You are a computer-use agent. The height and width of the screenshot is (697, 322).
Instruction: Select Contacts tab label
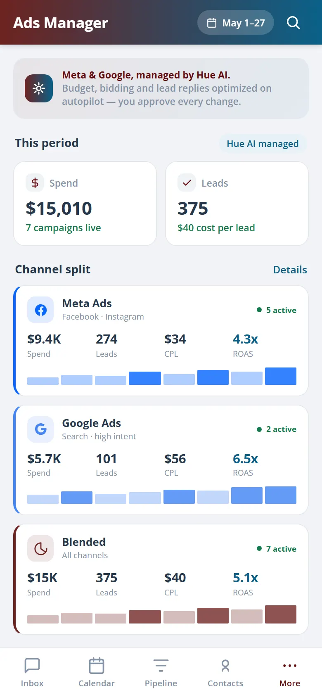pos(225,683)
